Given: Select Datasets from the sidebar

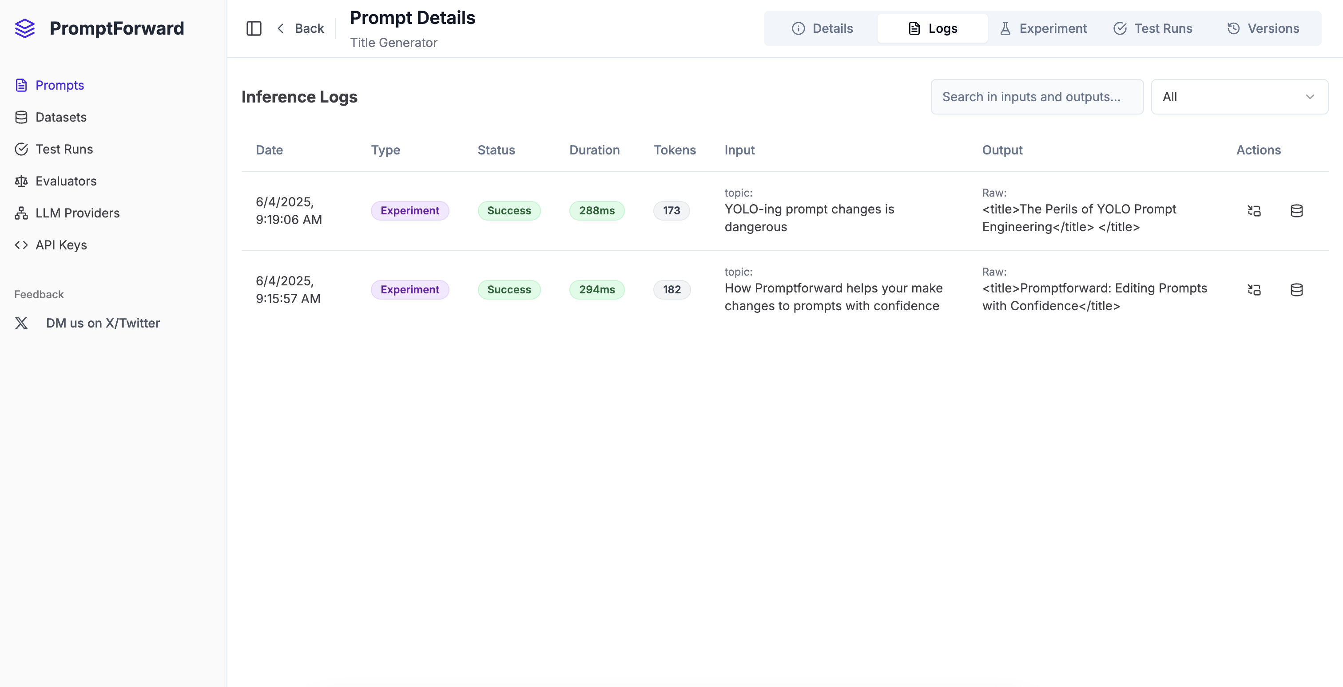Looking at the screenshot, I should click(60, 117).
